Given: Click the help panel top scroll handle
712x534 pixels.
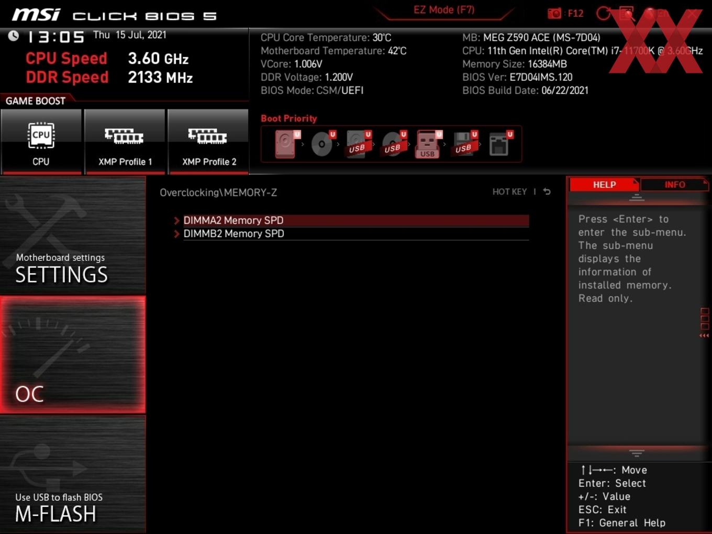Looking at the screenshot, I should pos(637,198).
